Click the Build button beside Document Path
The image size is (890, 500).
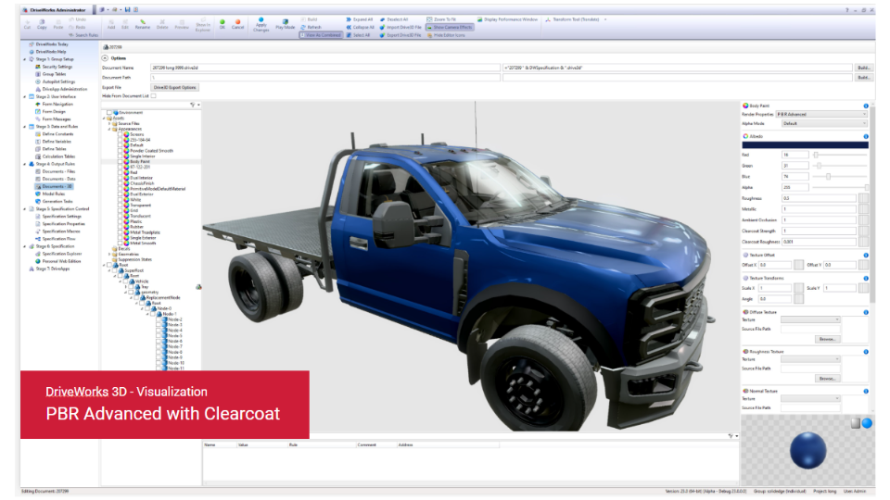pos(863,77)
